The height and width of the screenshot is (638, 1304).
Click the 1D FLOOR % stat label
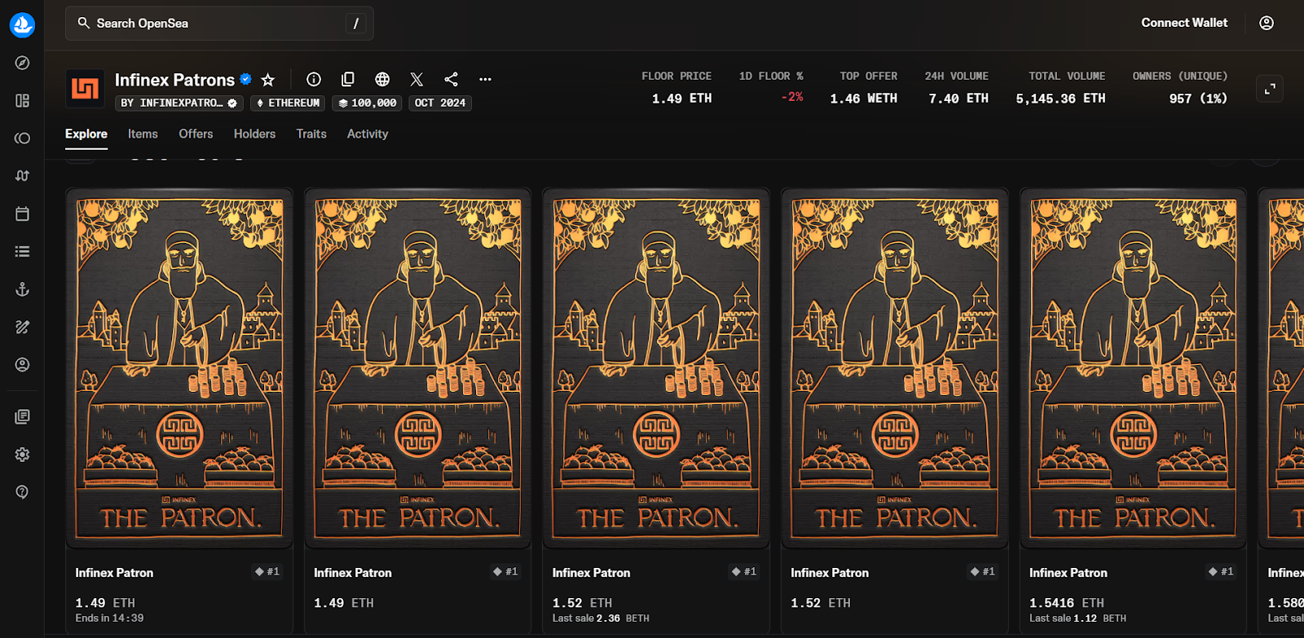click(771, 76)
